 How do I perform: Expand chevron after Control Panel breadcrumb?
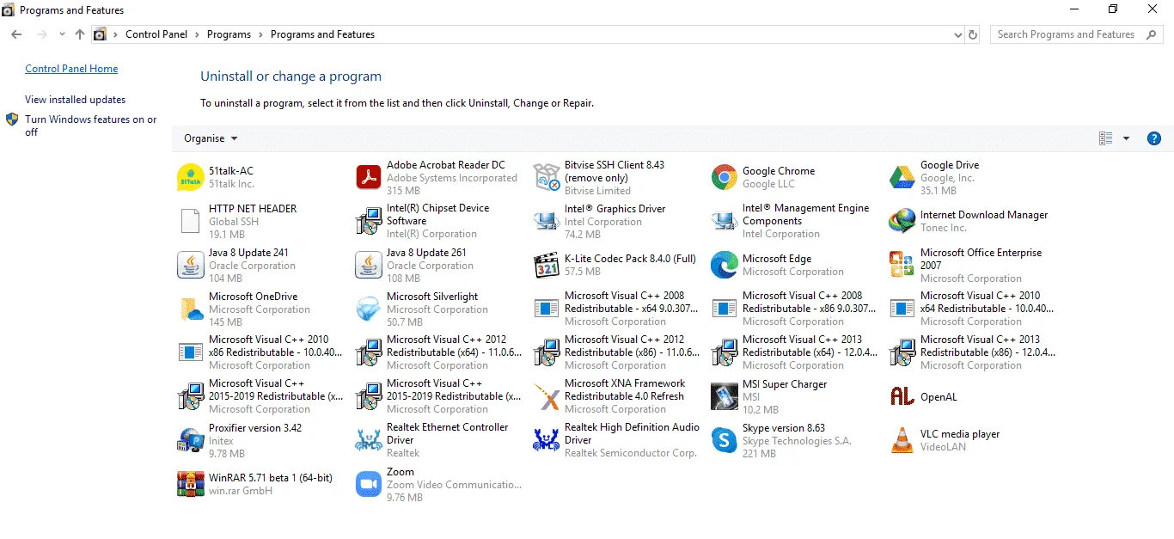coord(198,34)
